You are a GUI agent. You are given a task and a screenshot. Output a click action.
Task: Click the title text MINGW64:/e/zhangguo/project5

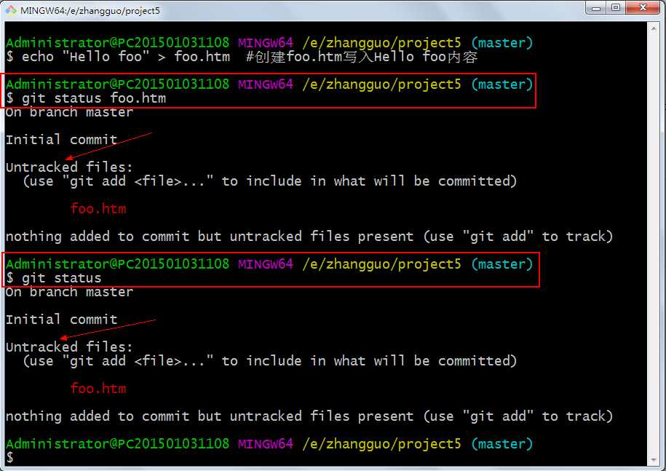click(x=90, y=11)
